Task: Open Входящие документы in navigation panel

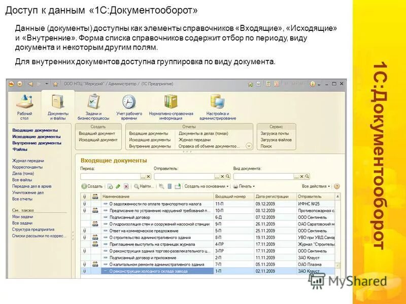Action: [35, 130]
